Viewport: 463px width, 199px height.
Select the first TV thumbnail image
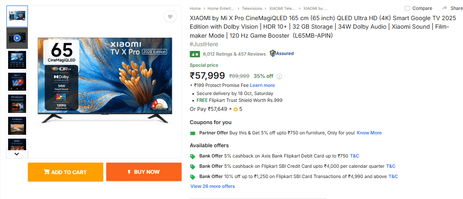pos(17,15)
